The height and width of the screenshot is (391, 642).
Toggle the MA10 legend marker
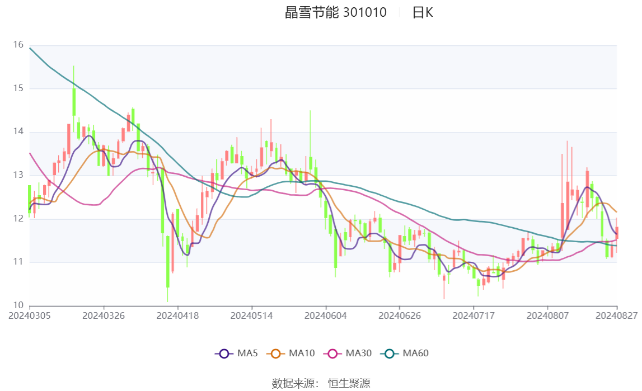275,354
